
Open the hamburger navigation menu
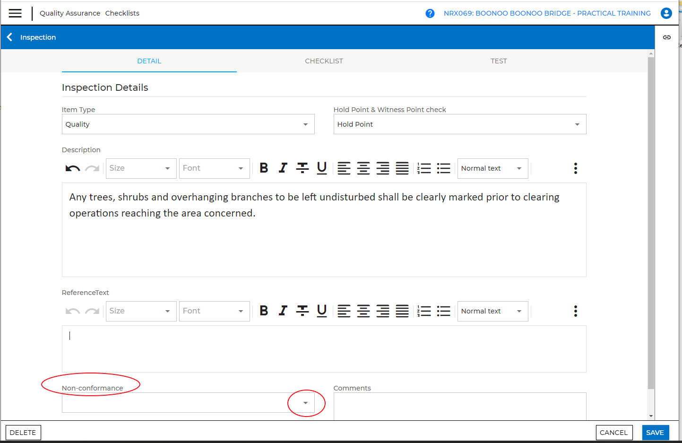pos(15,13)
